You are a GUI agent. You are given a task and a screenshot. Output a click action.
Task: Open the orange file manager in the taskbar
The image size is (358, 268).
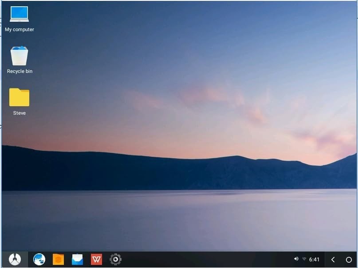(58, 259)
